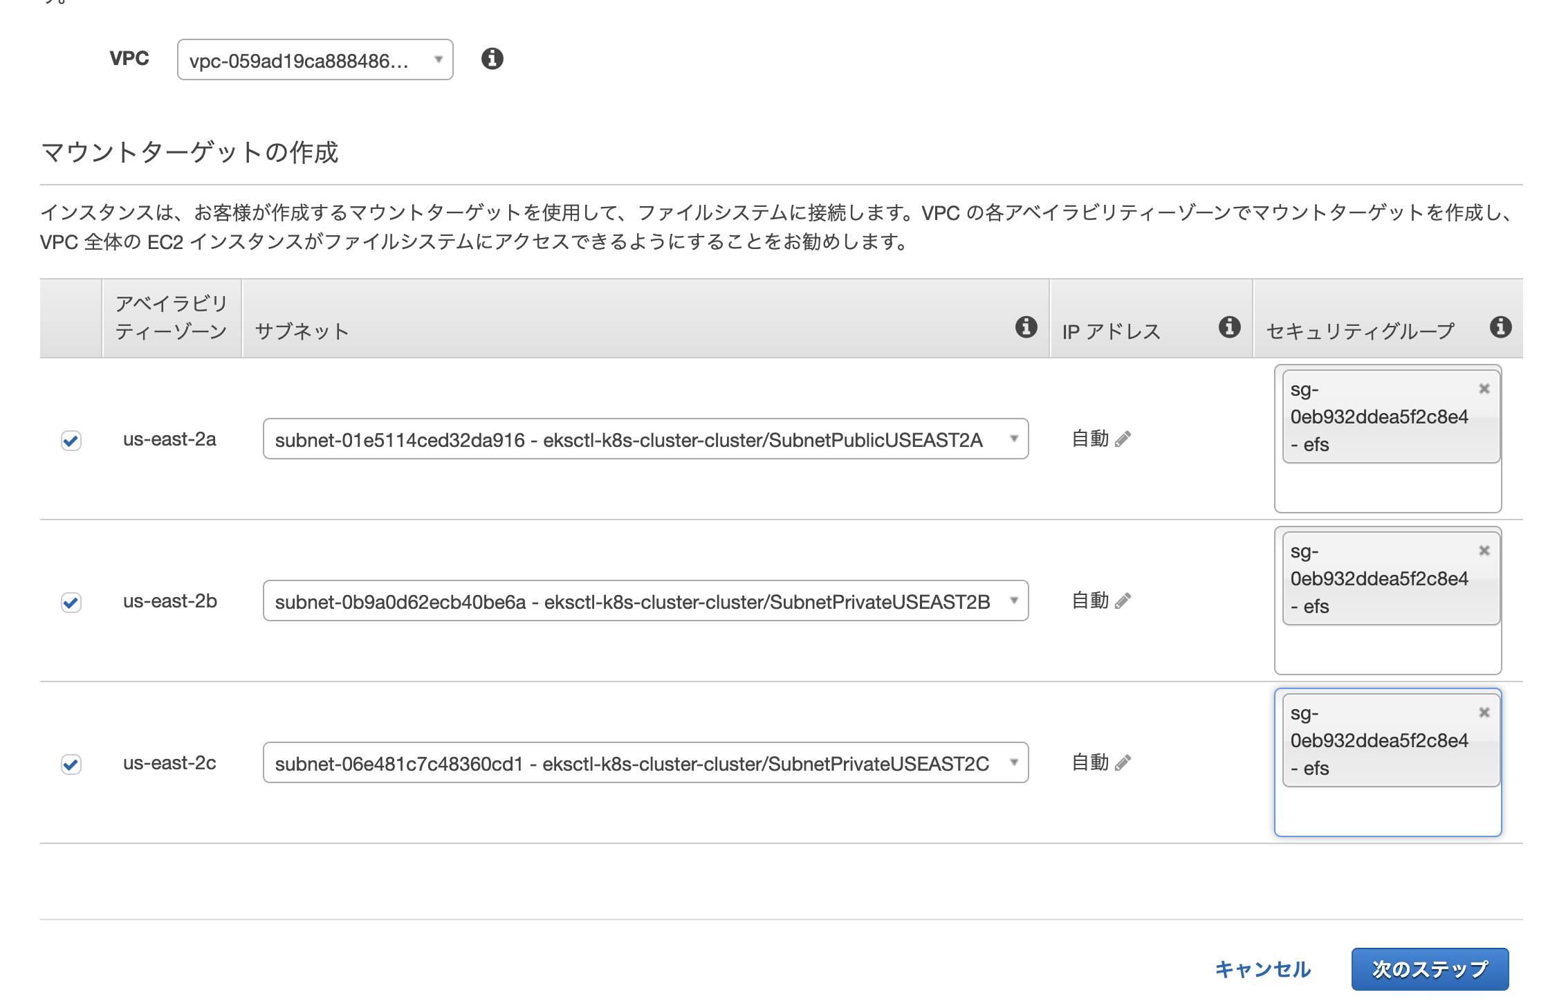
Task: Uncheck the us-east-2a mount target checkbox
Action: pyautogui.click(x=71, y=441)
